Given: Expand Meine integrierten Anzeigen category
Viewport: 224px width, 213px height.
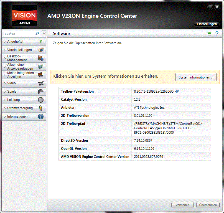Looking at the screenshot, I should pyautogui.click(x=24, y=75).
